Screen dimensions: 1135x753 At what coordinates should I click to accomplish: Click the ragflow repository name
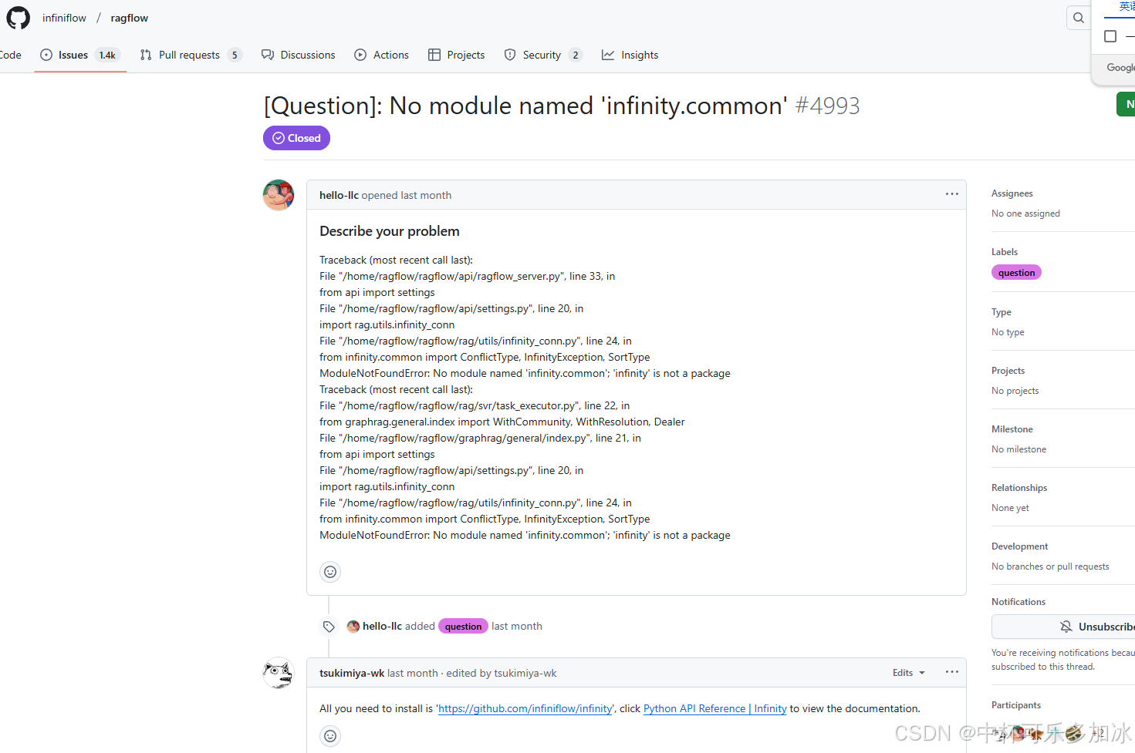click(129, 18)
